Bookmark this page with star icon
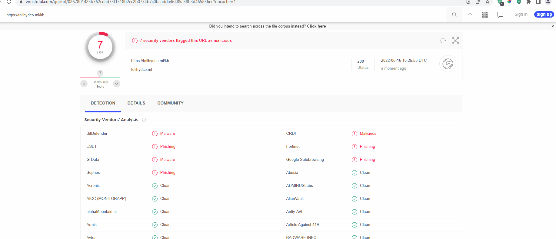The image size is (556, 239). (488, 2)
